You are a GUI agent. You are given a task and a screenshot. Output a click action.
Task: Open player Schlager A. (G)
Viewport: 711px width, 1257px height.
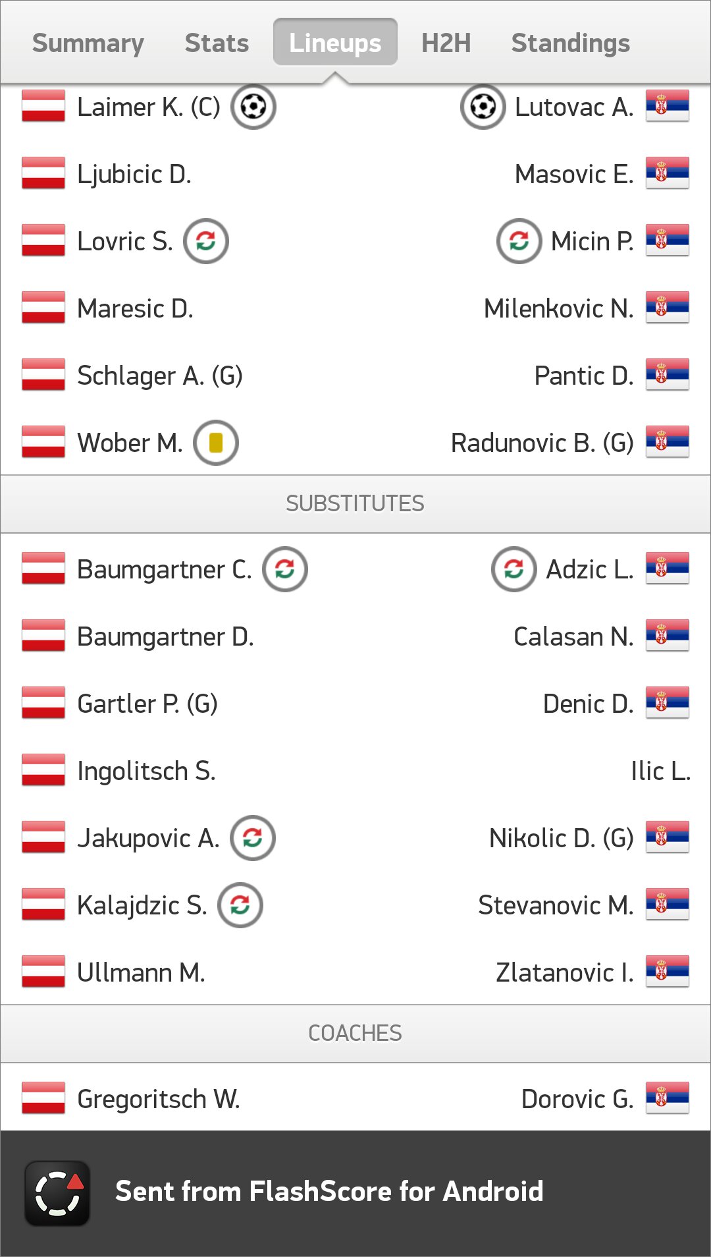coord(160,376)
